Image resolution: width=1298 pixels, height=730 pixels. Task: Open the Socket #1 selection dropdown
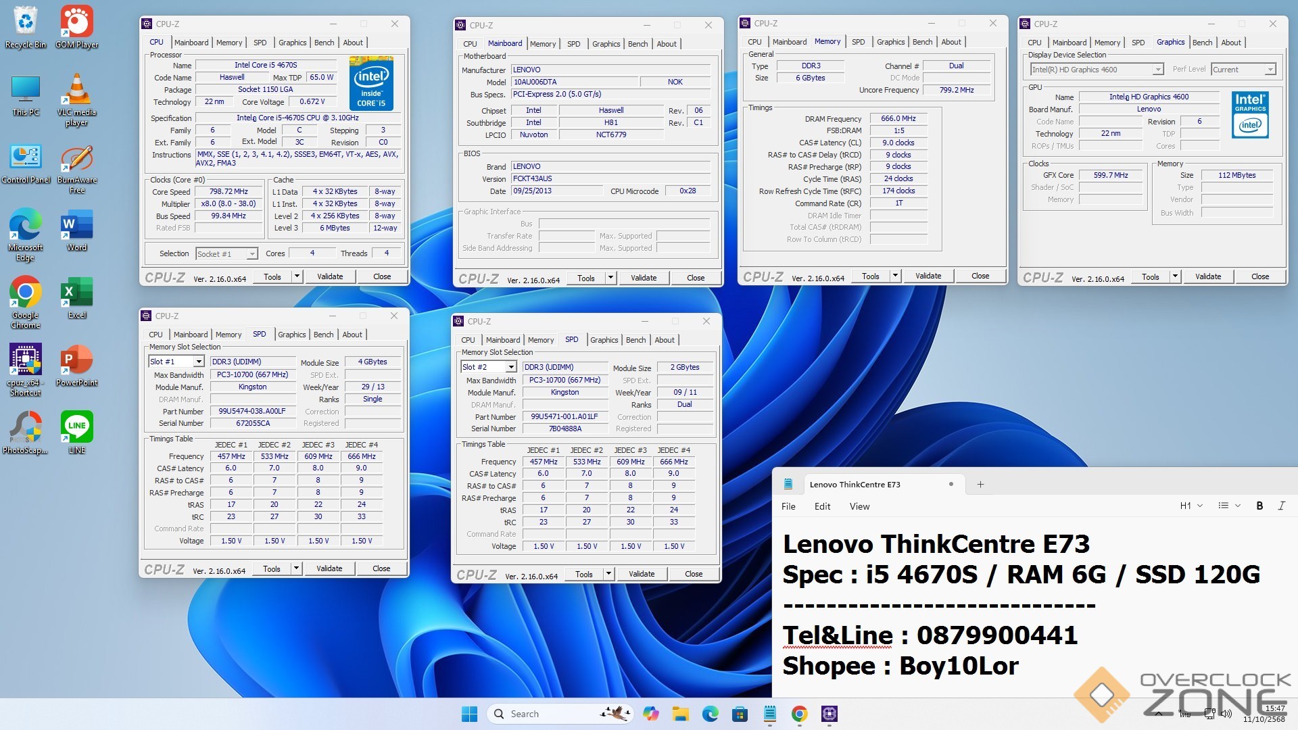251,254
